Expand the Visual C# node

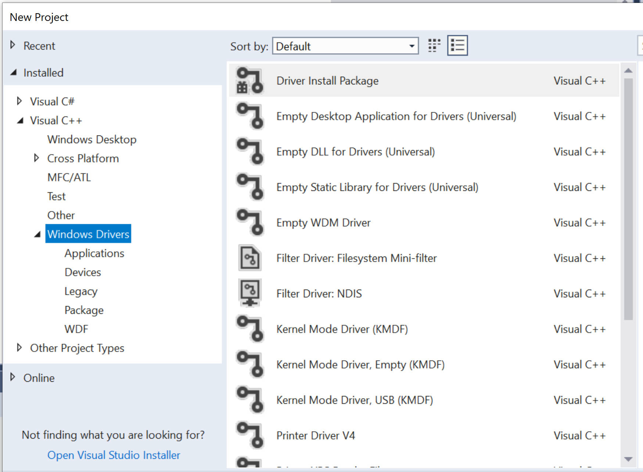click(x=19, y=101)
